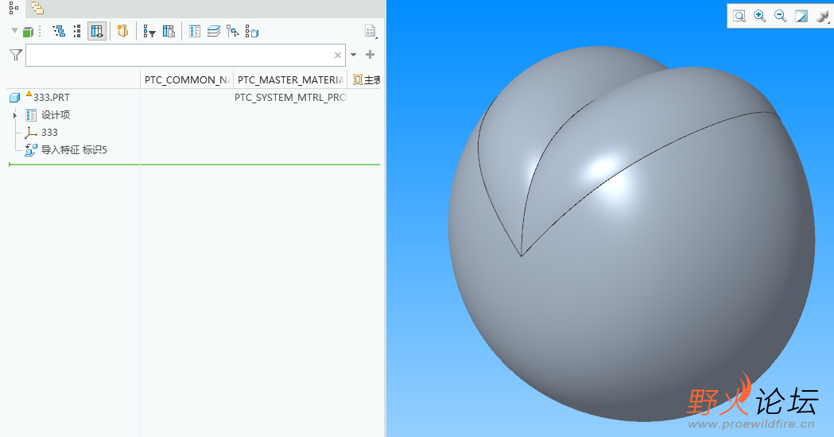The width and height of the screenshot is (834, 437).
Task: Click the design items list icon
Action: 195,31
